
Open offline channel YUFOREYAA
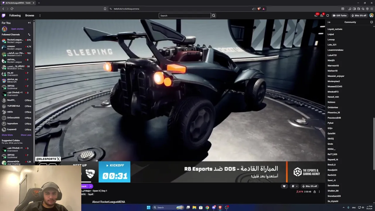click(16, 106)
